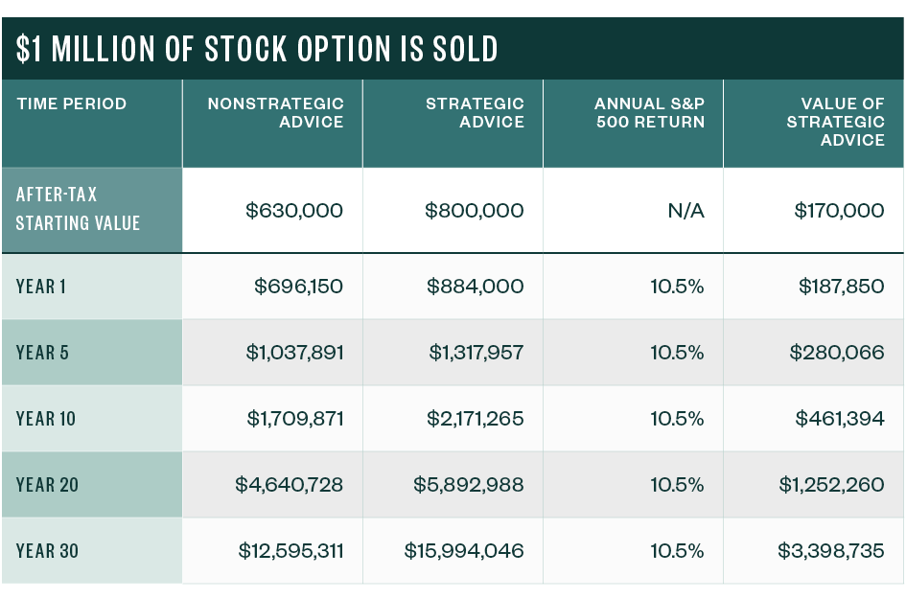This screenshot has width=906, height=599.
Task: Click the Year 1 row label
Action: (x=42, y=286)
